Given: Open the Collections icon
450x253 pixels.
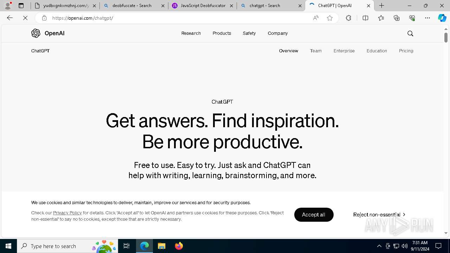Looking at the screenshot, I should tap(397, 18).
